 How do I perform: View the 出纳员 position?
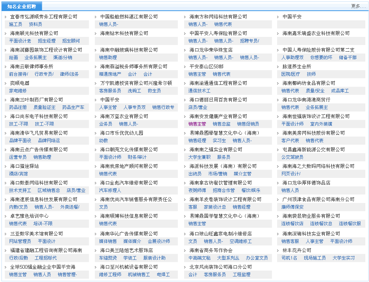tap(195, 174)
